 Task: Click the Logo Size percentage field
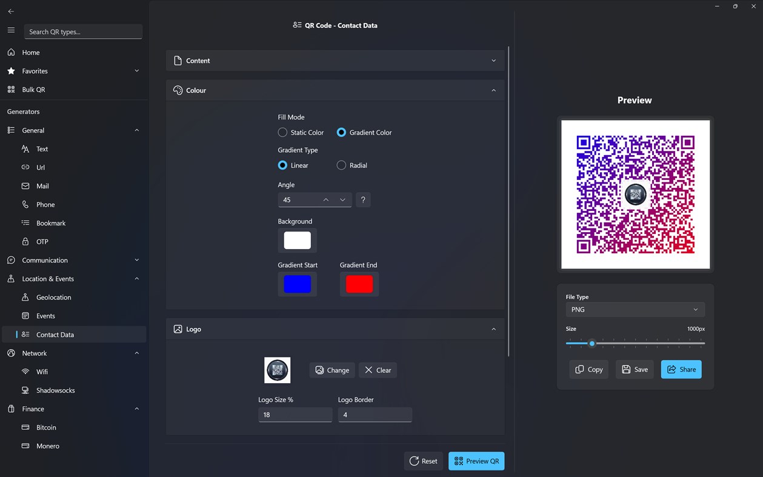point(295,415)
